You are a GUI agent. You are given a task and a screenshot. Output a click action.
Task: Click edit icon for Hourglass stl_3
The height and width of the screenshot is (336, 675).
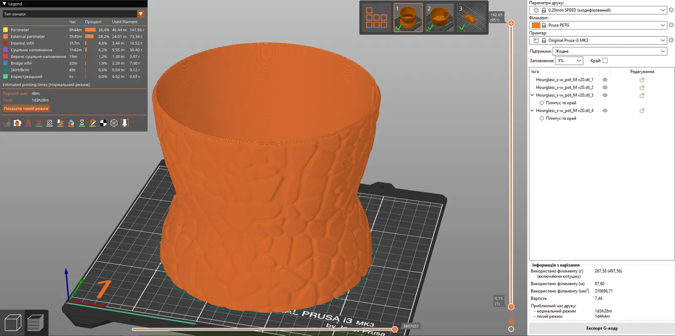click(x=642, y=95)
